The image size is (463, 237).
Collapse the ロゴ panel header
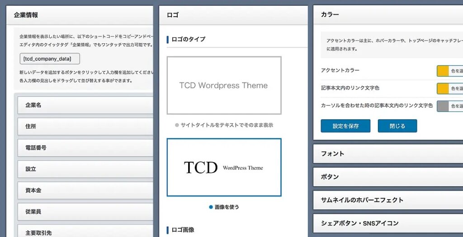[233, 15]
